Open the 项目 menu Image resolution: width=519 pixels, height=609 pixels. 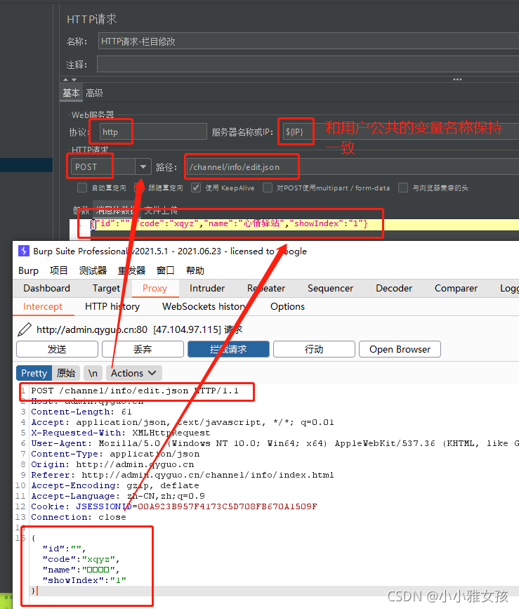pyautogui.click(x=58, y=270)
